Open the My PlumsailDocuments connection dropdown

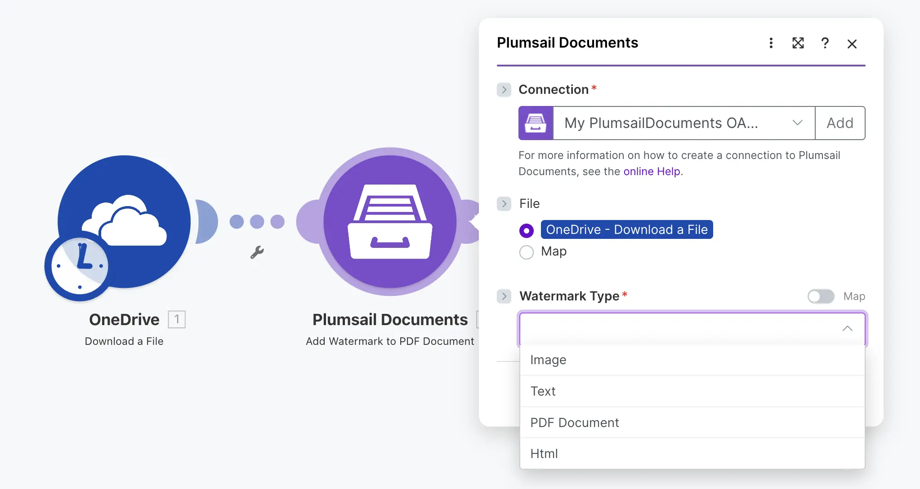(x=684, y=123)
